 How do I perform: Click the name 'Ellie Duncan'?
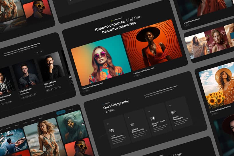(26, 90)
